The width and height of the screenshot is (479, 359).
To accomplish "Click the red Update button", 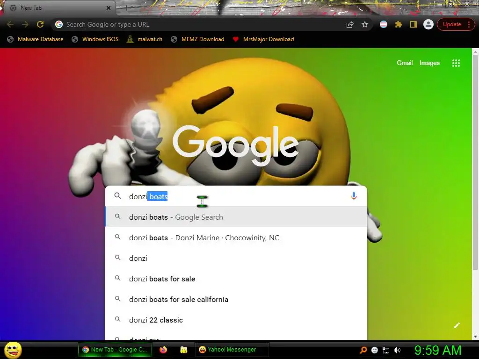I will pyautogui.click(x=452, y=24).
